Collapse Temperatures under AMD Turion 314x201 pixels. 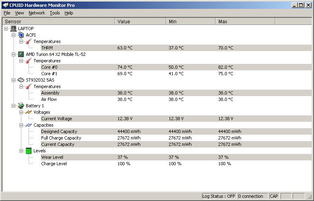click(x=21, y=61)
